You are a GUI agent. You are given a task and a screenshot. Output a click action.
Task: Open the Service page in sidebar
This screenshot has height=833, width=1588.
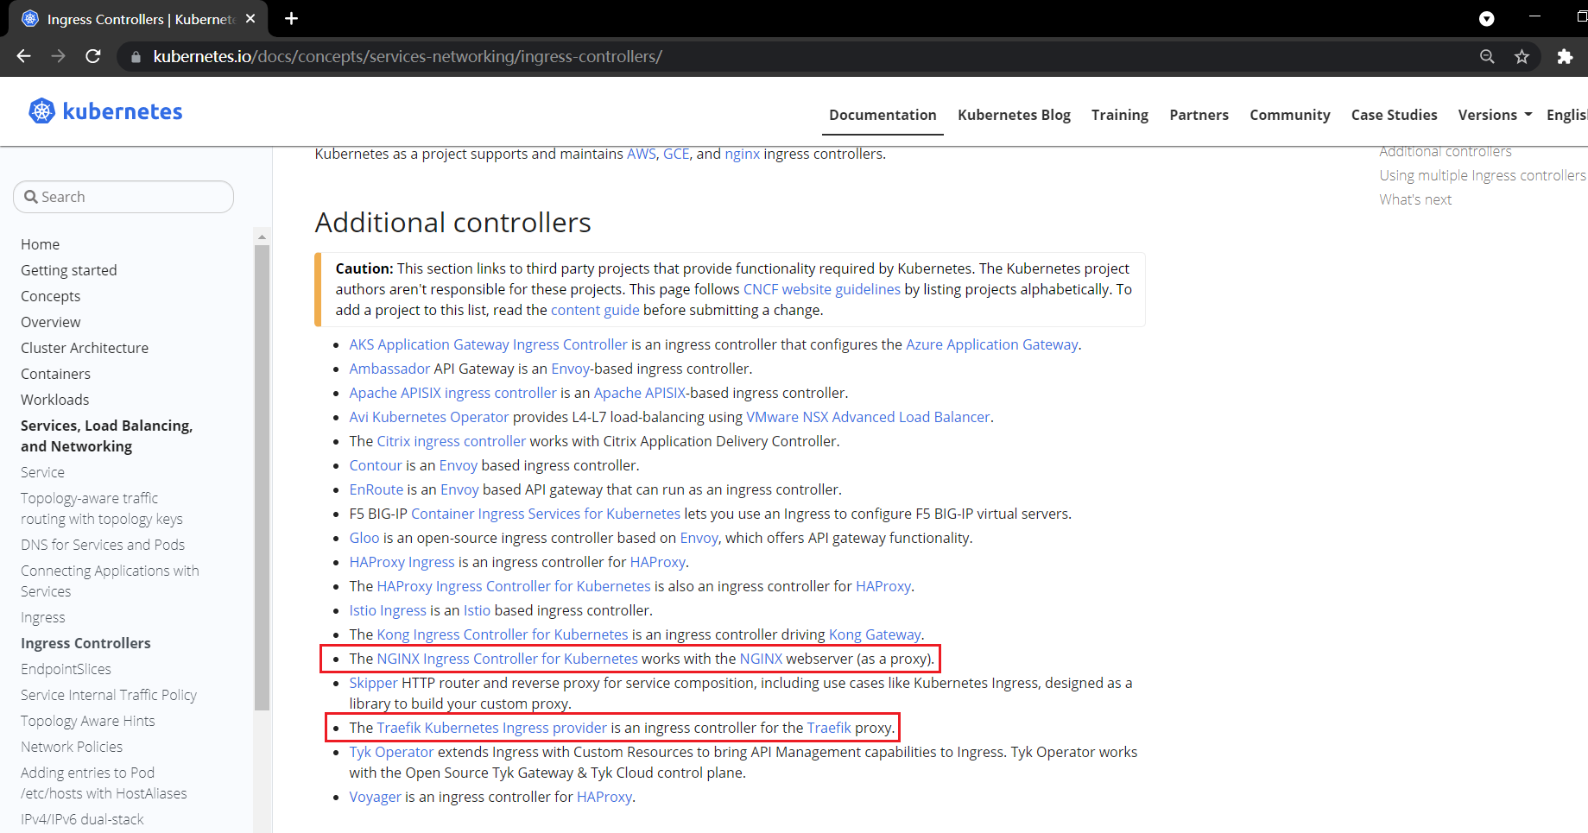42,472
